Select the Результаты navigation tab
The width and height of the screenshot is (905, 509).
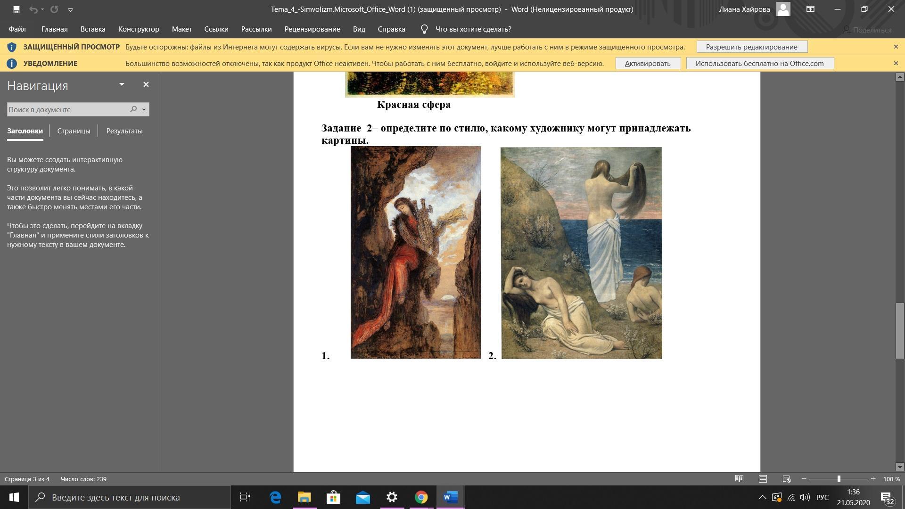124,131
